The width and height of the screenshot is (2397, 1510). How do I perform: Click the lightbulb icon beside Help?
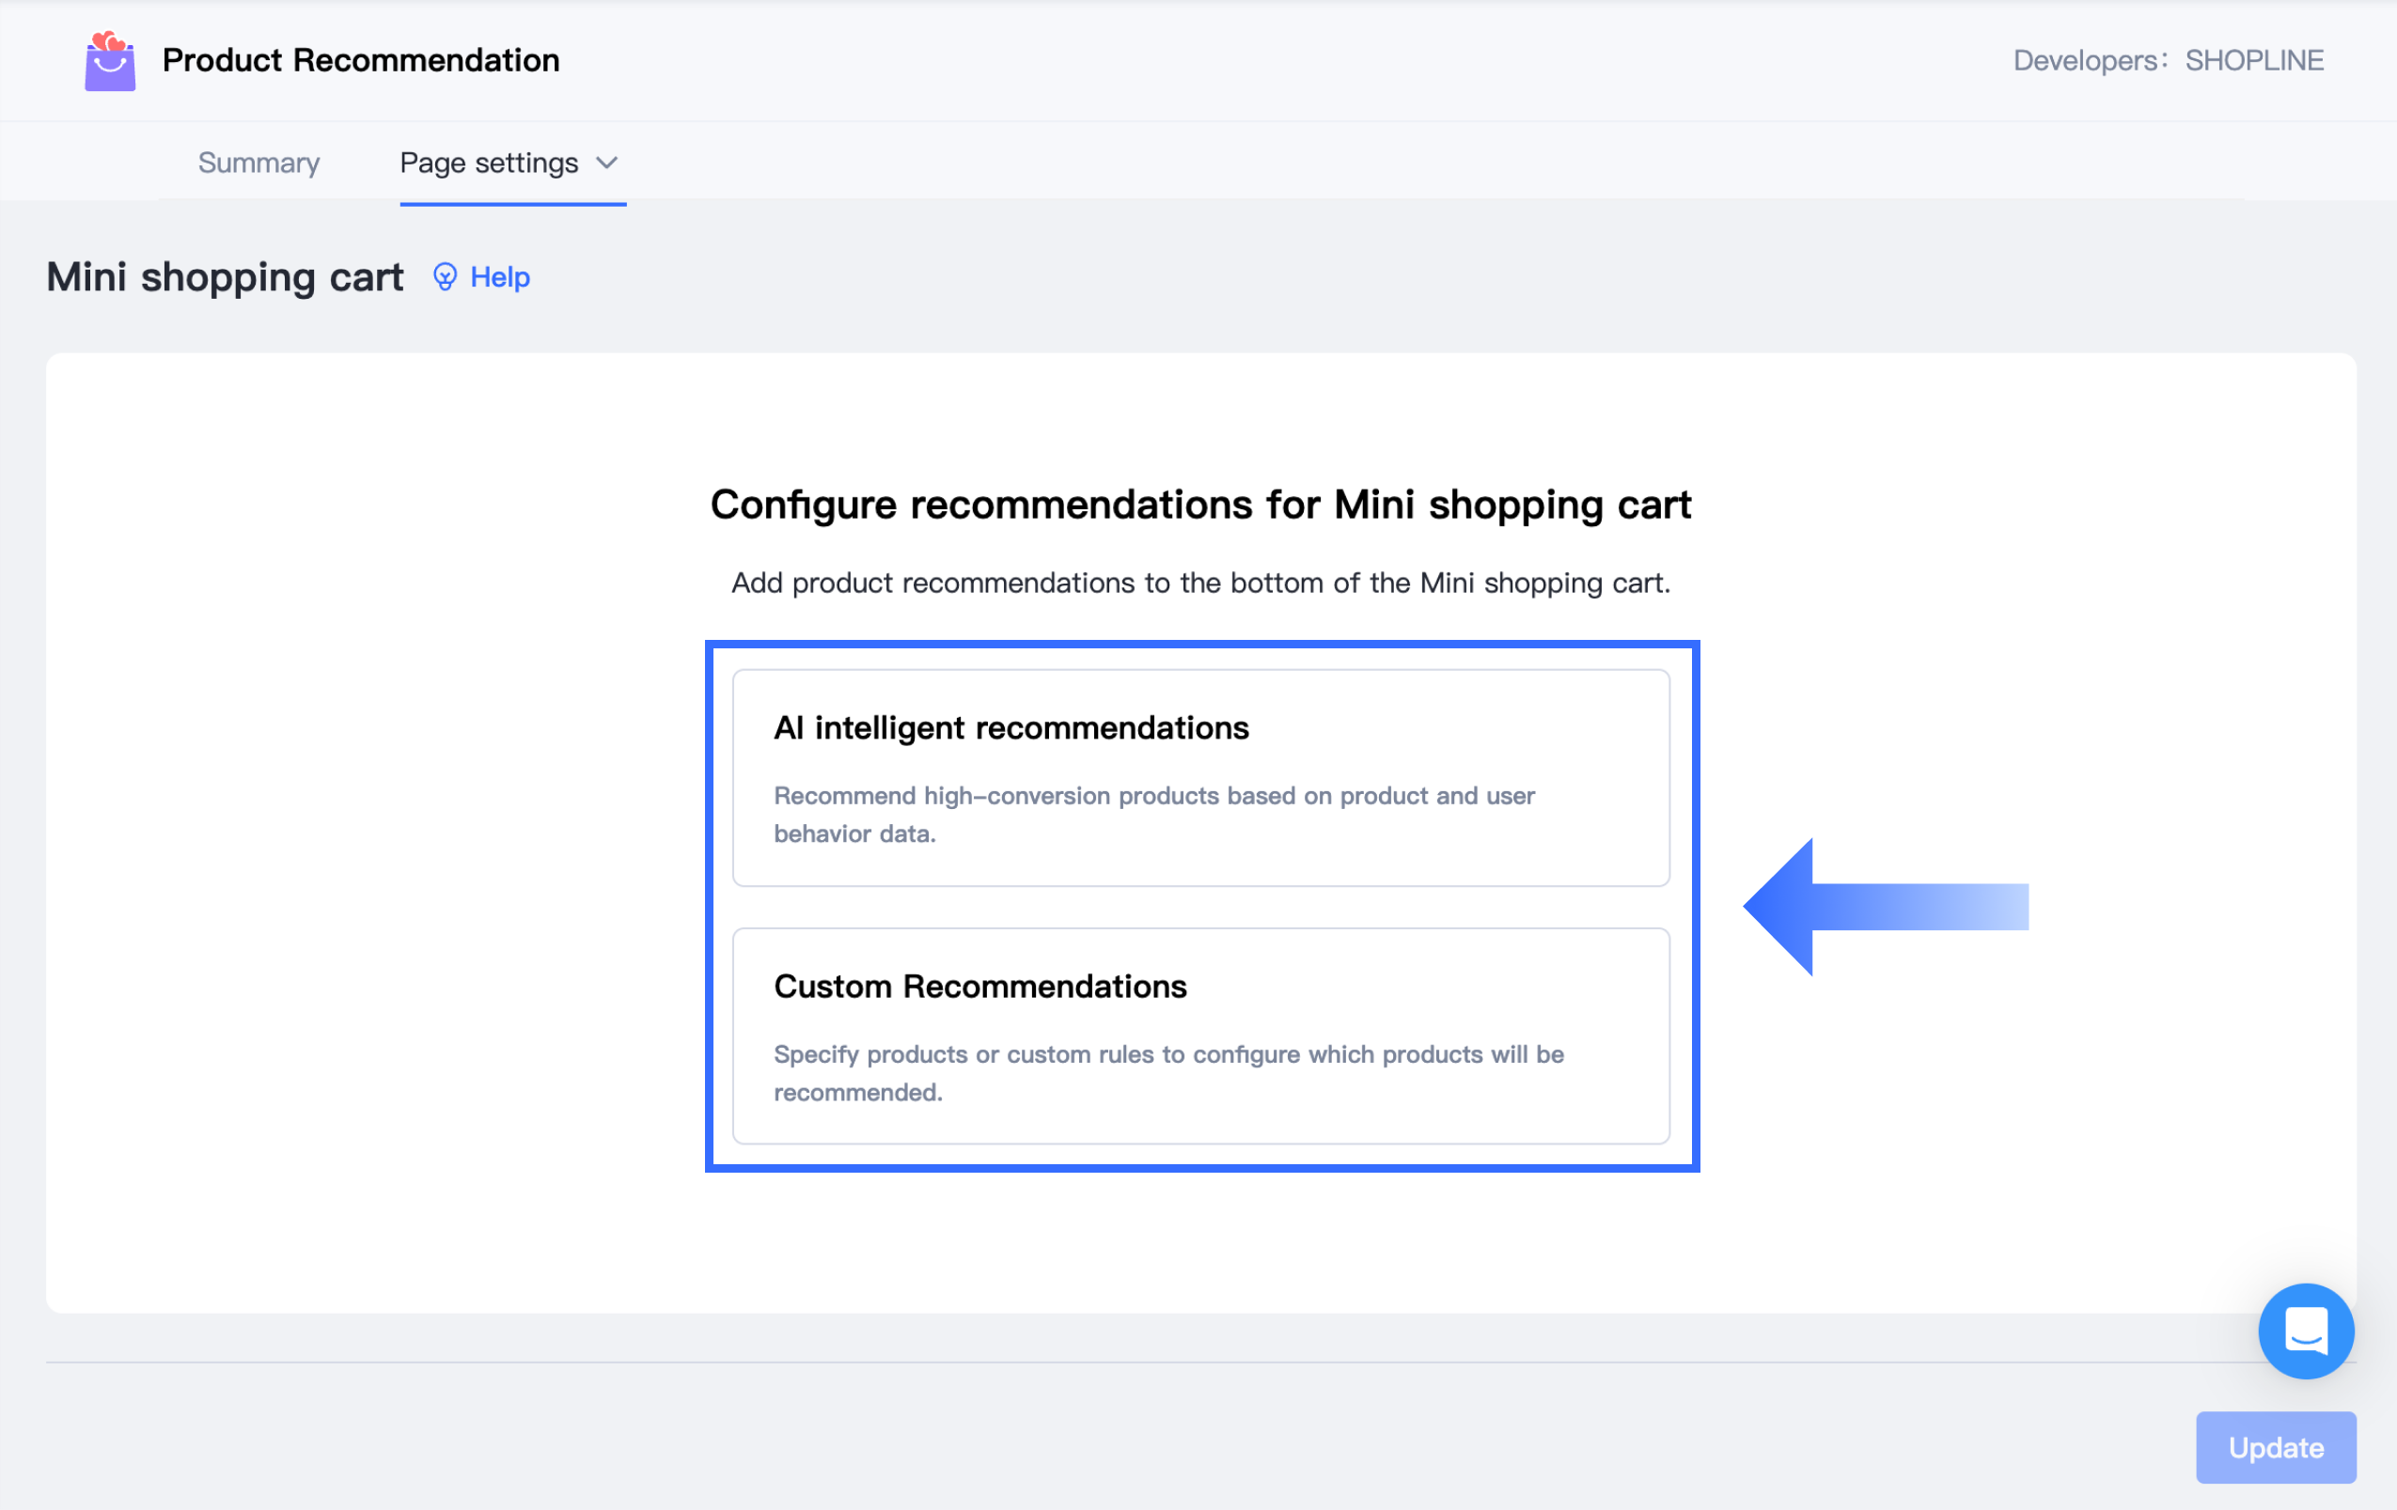[445, 276]
